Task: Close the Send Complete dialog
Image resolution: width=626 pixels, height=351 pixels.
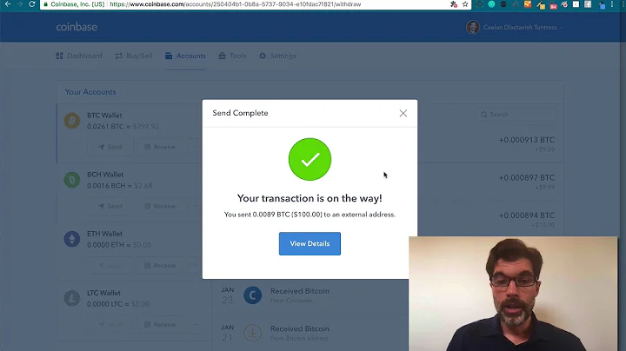Action: pyautogui.click(x=403, y=113)
